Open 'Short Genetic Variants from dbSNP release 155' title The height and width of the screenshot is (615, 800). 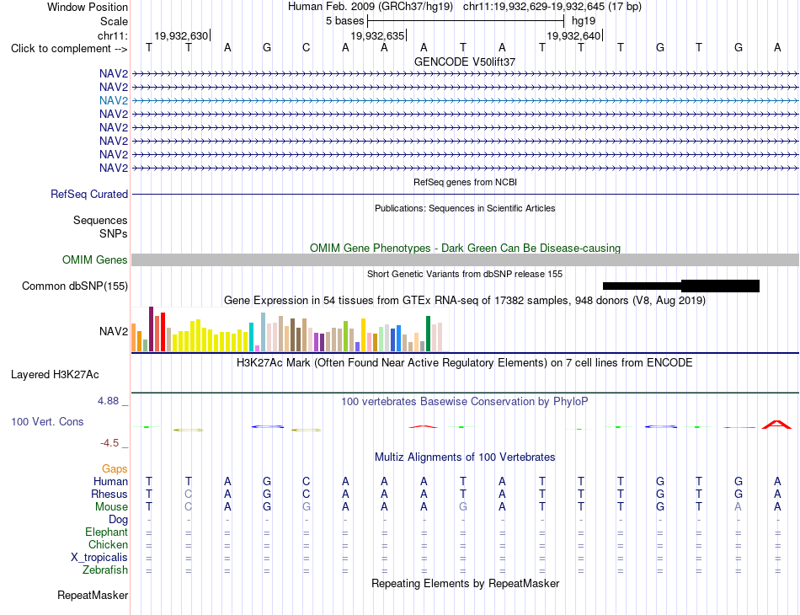pos(465,274)
